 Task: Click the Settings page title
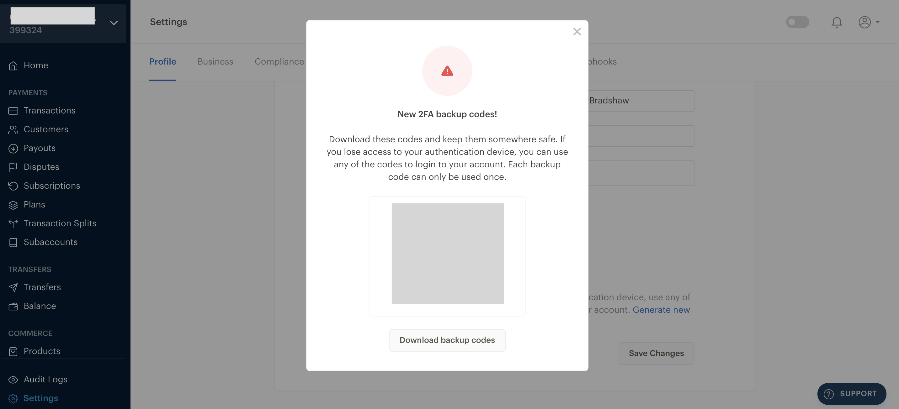coord(168,22)
